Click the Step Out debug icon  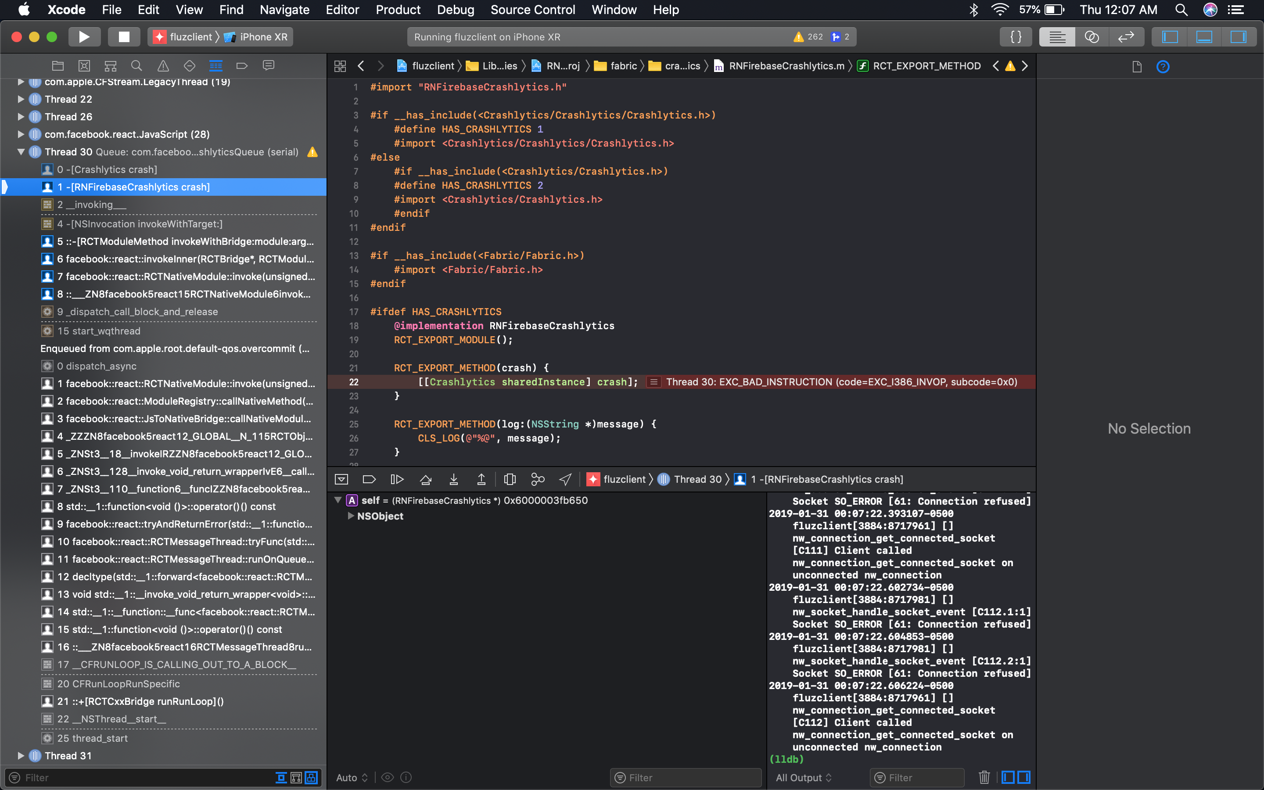481,479
